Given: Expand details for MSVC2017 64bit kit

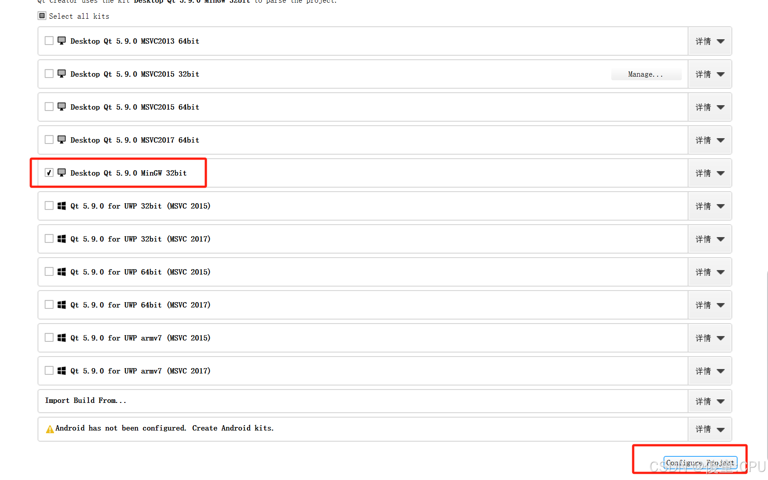Looking at the screenshot, I should coord(710,140).
